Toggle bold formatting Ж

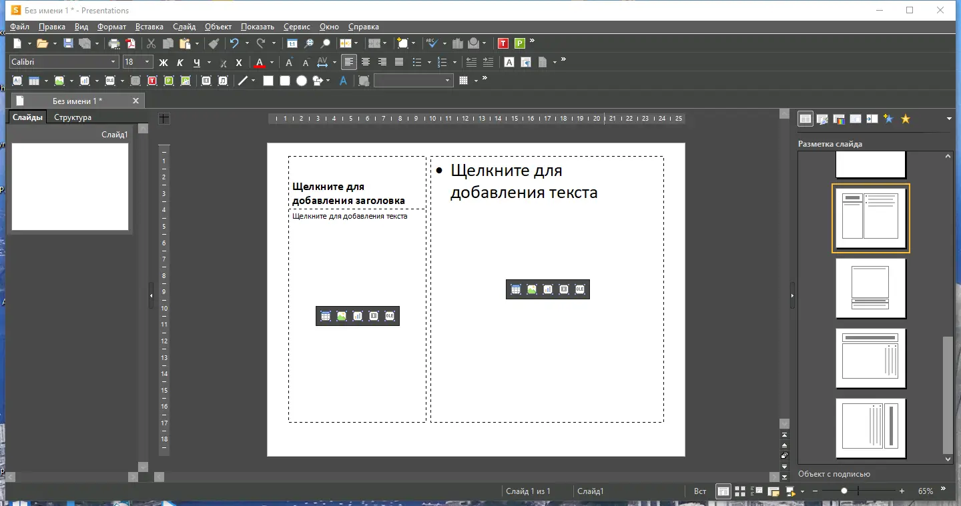[163, 63]
